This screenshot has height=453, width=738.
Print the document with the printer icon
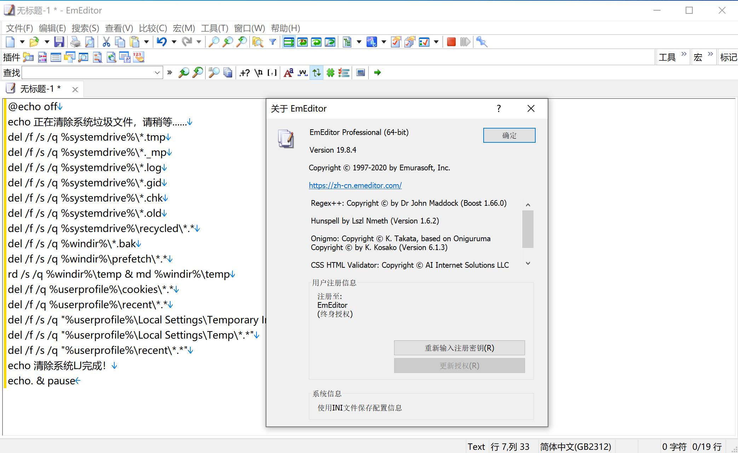75,42
